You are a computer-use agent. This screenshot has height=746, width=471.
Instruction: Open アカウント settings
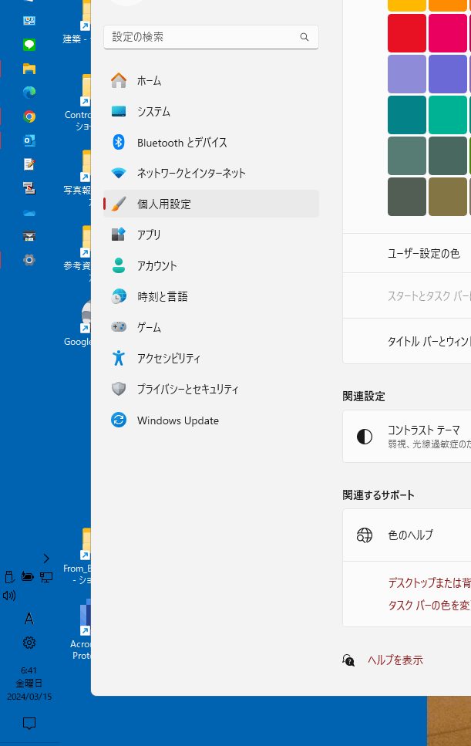pyautogui.click(x=211, y=265)
